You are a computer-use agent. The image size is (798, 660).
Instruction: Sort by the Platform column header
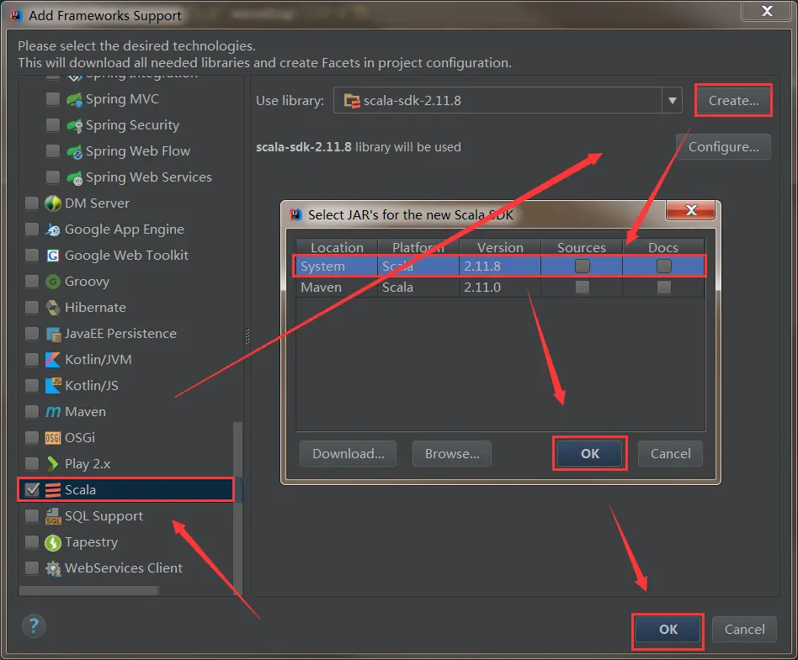point(418,248)
